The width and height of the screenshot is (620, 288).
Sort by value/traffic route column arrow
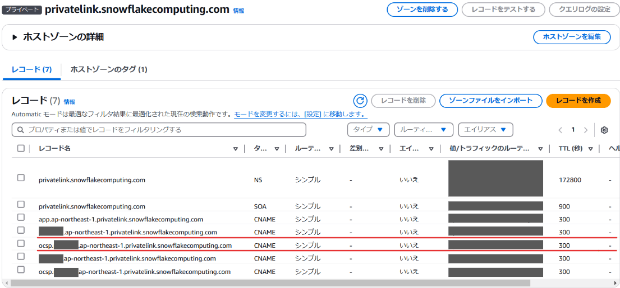[x=540, y=149]
